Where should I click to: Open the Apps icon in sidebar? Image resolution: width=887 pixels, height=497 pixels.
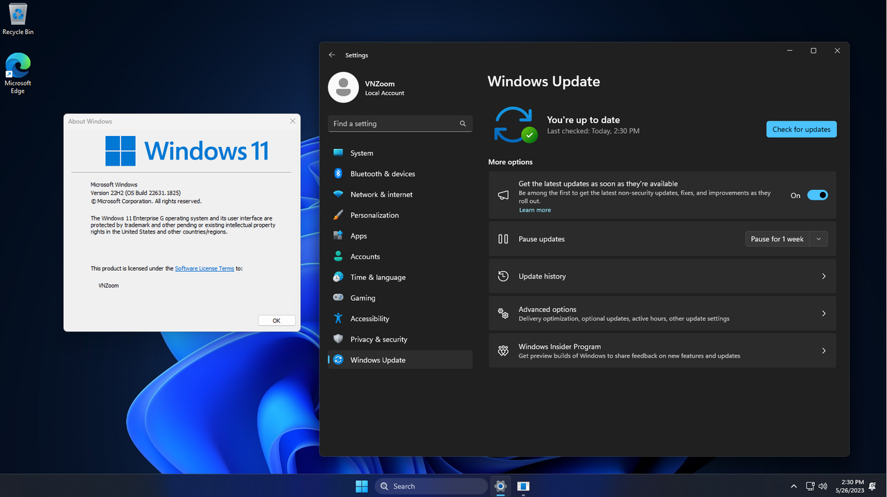point(338,236)
